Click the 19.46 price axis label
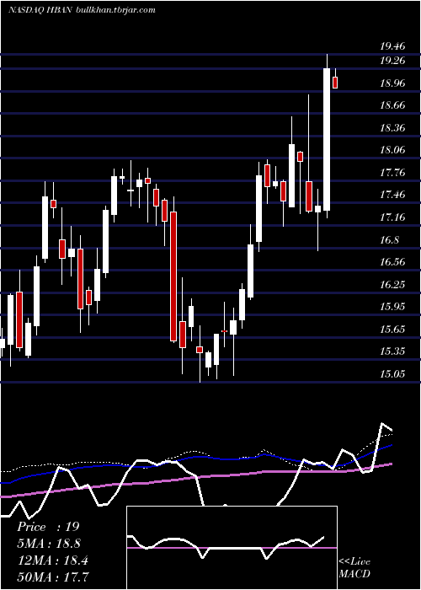This screenshot has height=590, width=421. (x=392, y=46)
